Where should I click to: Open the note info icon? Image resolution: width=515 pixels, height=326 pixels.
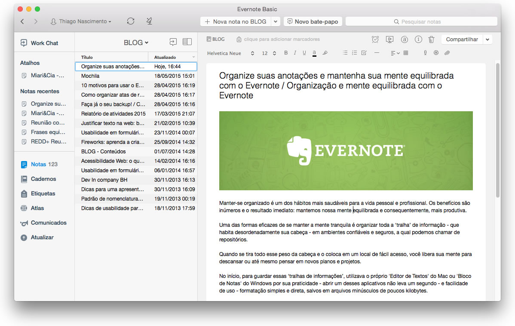click(x=418, y=40)
